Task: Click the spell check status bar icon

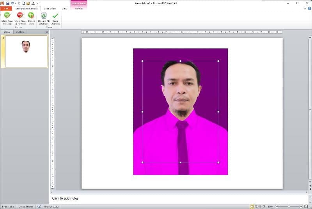Action: [39, 206]
